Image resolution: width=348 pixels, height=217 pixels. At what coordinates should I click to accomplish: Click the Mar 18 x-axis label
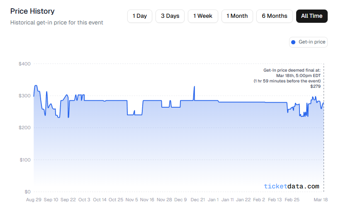[x=320, y=200]
